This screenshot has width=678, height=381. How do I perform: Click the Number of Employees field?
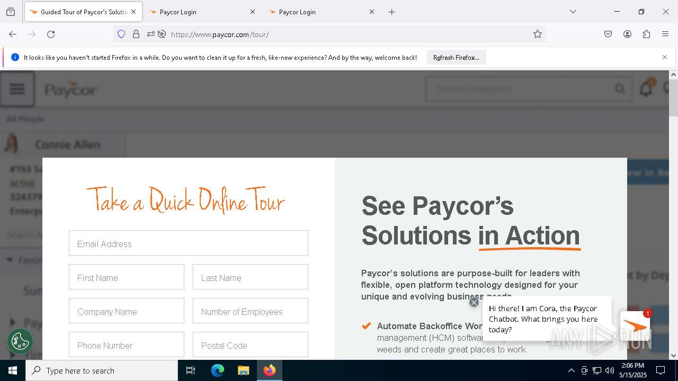point(251,311)
